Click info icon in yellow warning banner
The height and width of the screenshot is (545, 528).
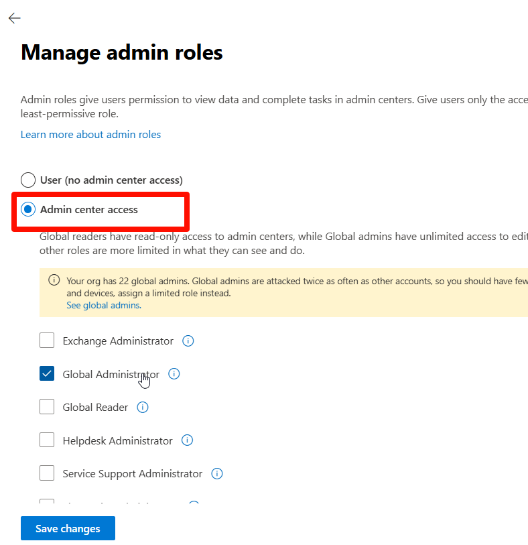coord(54,280)
